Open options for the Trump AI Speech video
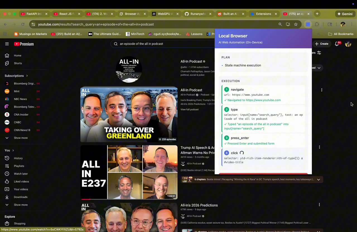Viewport: 357px width, 232px height. 319,147
